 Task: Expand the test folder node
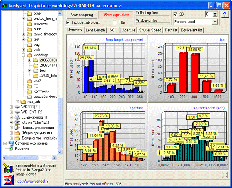pyautogui.click(x=23, y=40)
